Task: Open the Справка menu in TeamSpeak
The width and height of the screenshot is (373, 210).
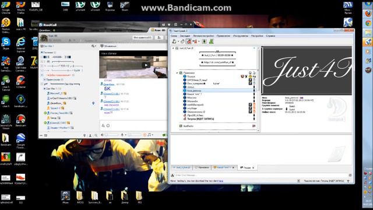Action: pos(270,36)
